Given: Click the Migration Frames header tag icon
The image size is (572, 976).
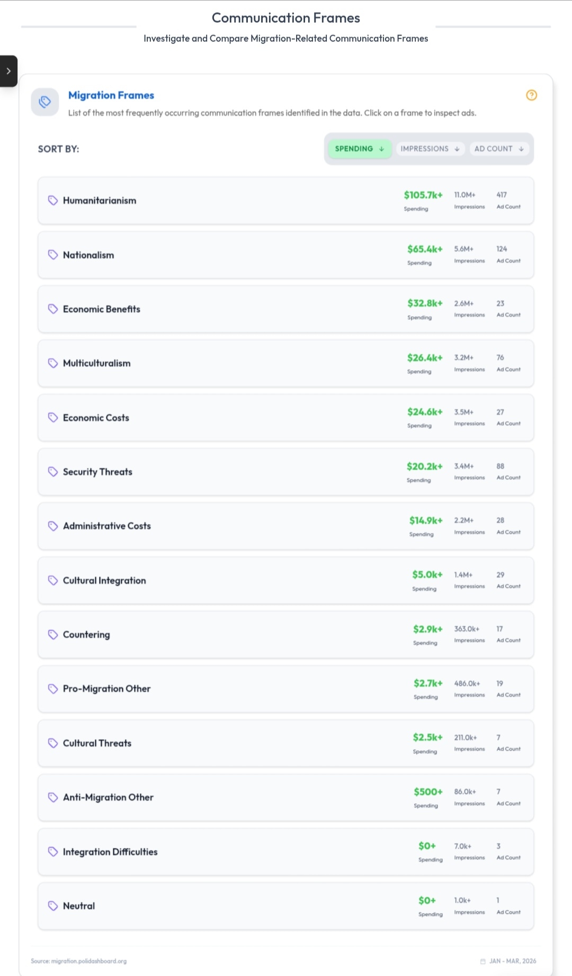Looking at the screenshot, I should [45, 102].
